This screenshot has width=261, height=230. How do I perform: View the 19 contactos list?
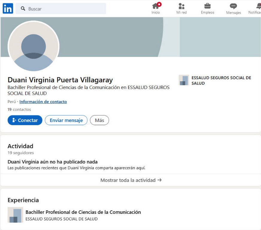pos(19,109)
